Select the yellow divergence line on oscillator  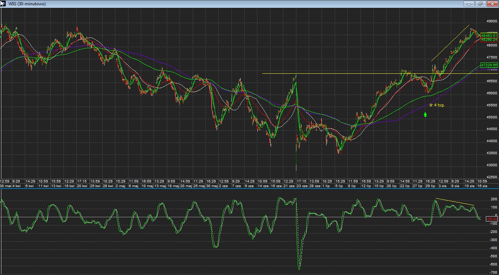[x=455, y=202]
